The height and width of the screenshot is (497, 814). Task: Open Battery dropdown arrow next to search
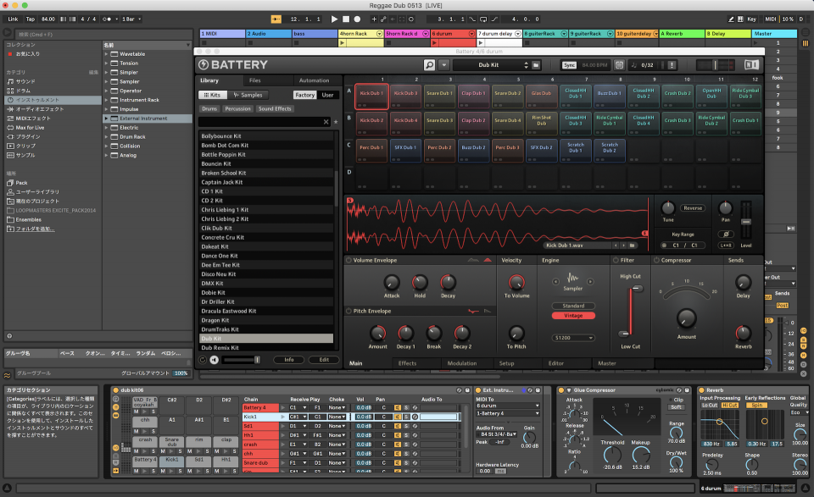(443, 65)
